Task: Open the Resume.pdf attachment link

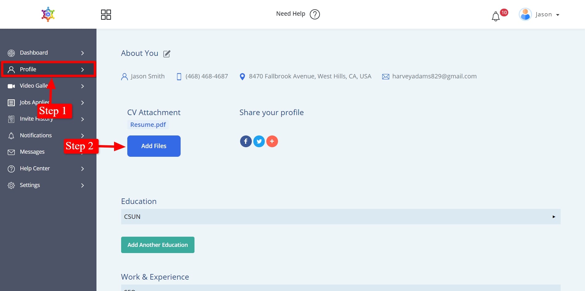Action: [148, 125]
